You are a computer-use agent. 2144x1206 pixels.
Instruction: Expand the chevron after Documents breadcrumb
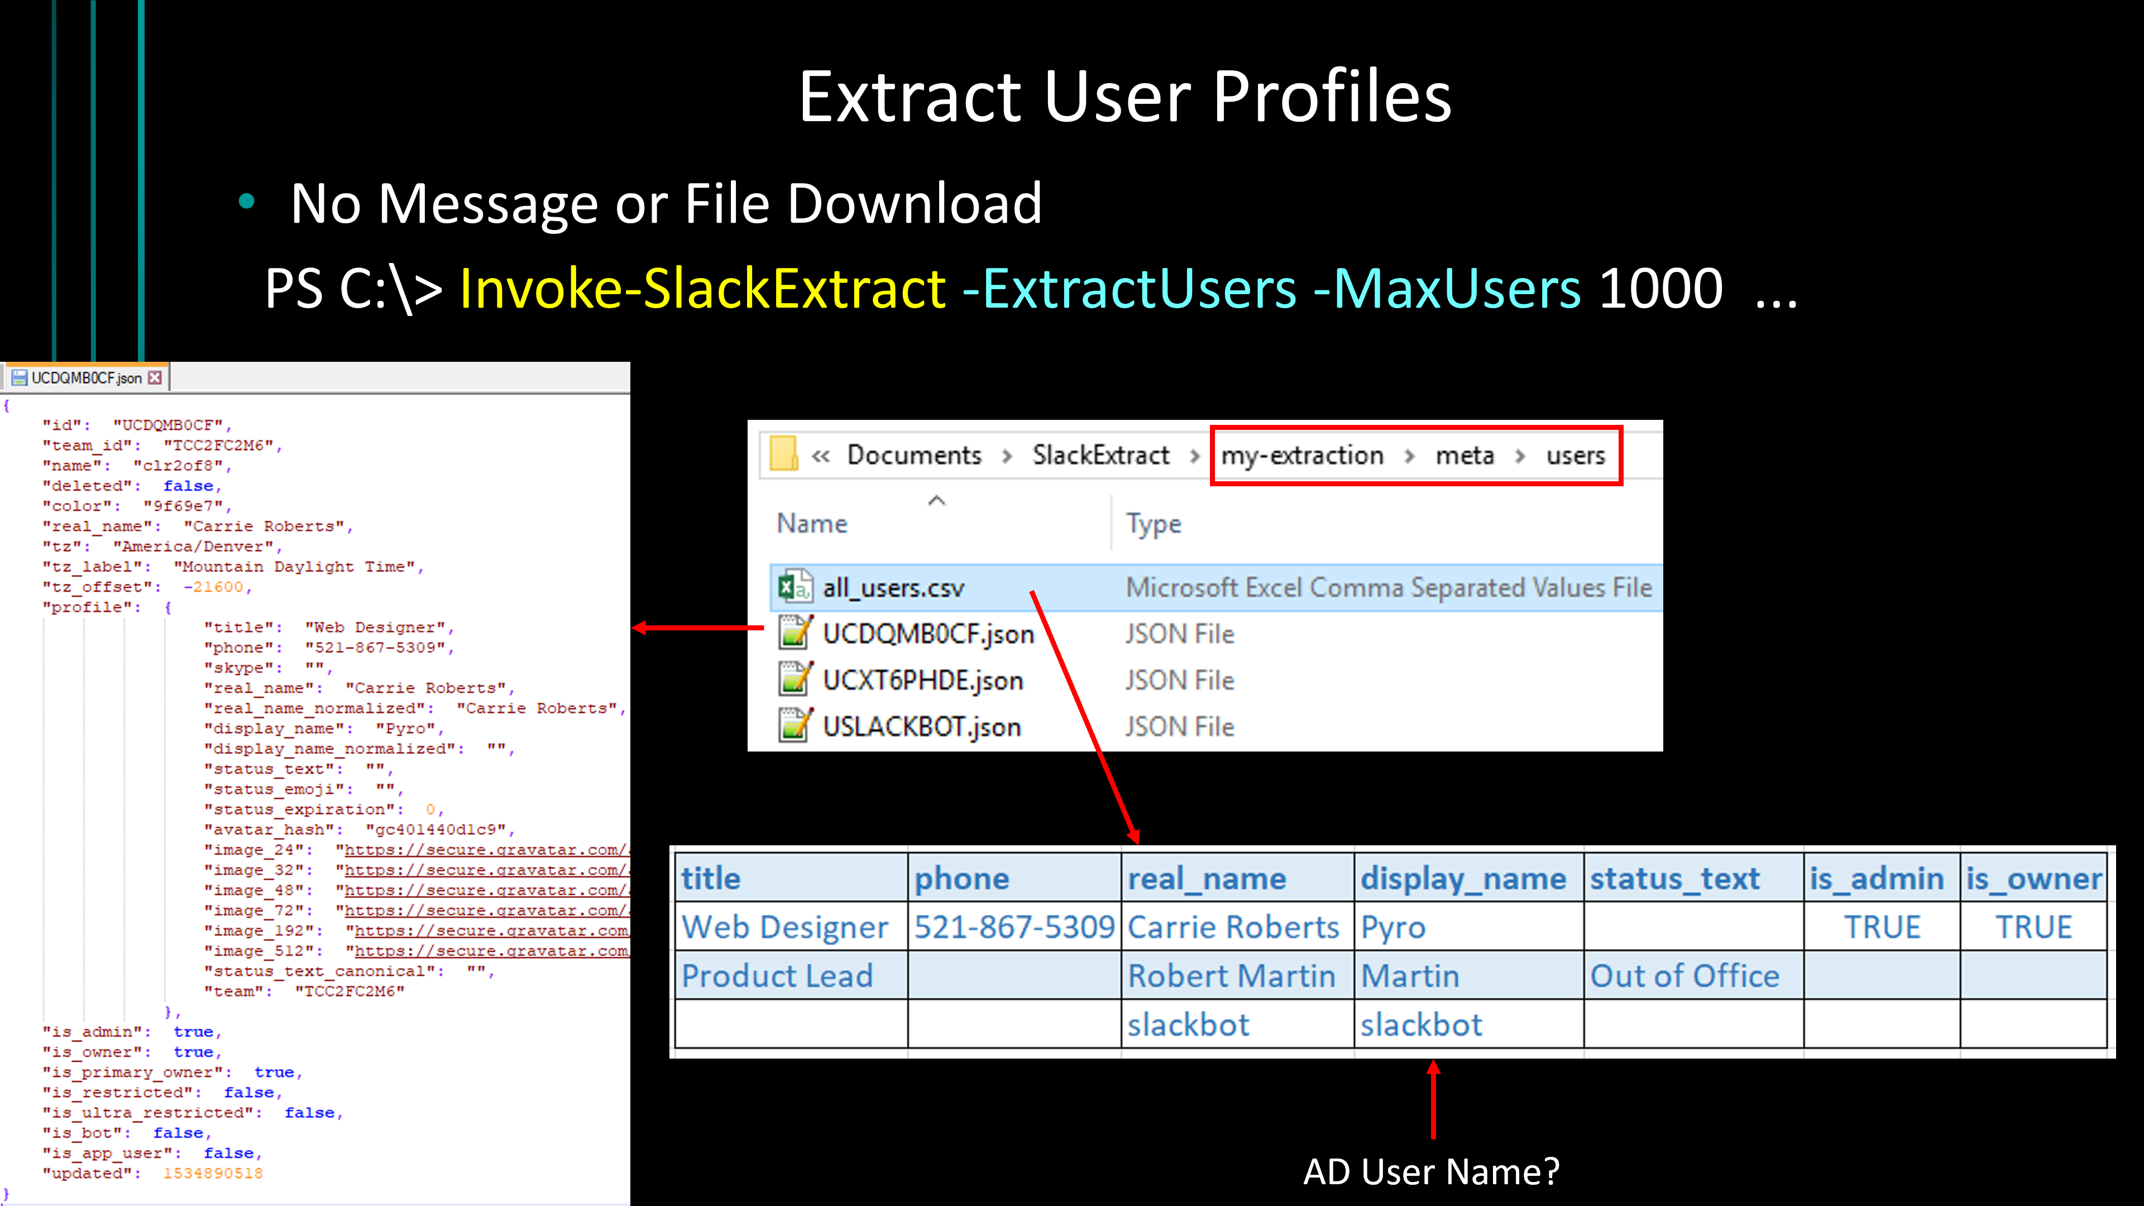point(1007,456)
